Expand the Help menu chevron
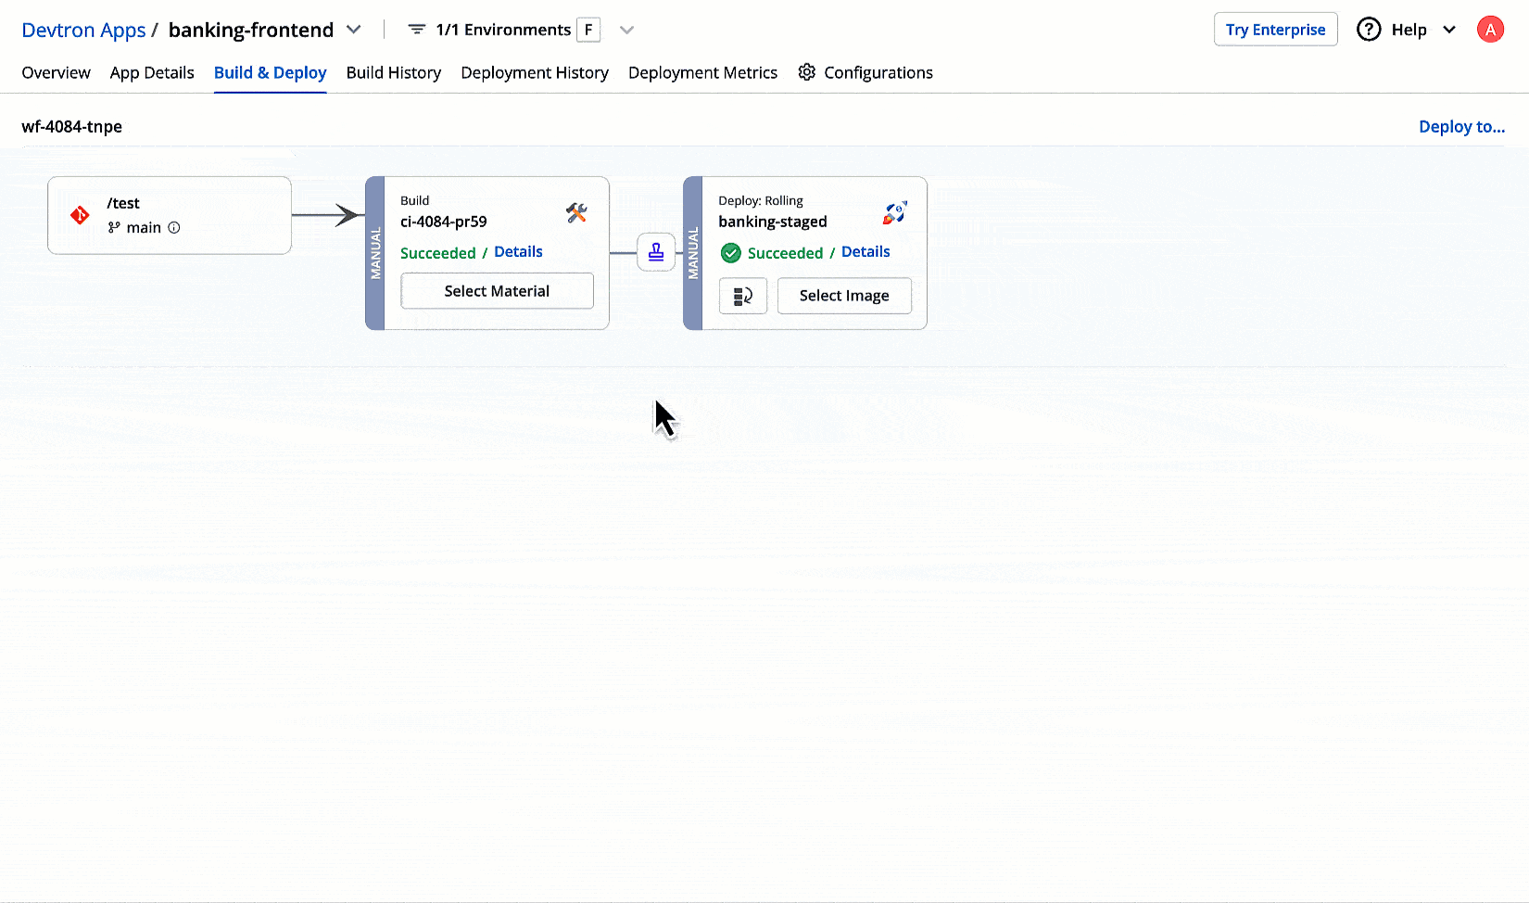This screenshot has width=1529, height=903. click(x=1449, y=30)
